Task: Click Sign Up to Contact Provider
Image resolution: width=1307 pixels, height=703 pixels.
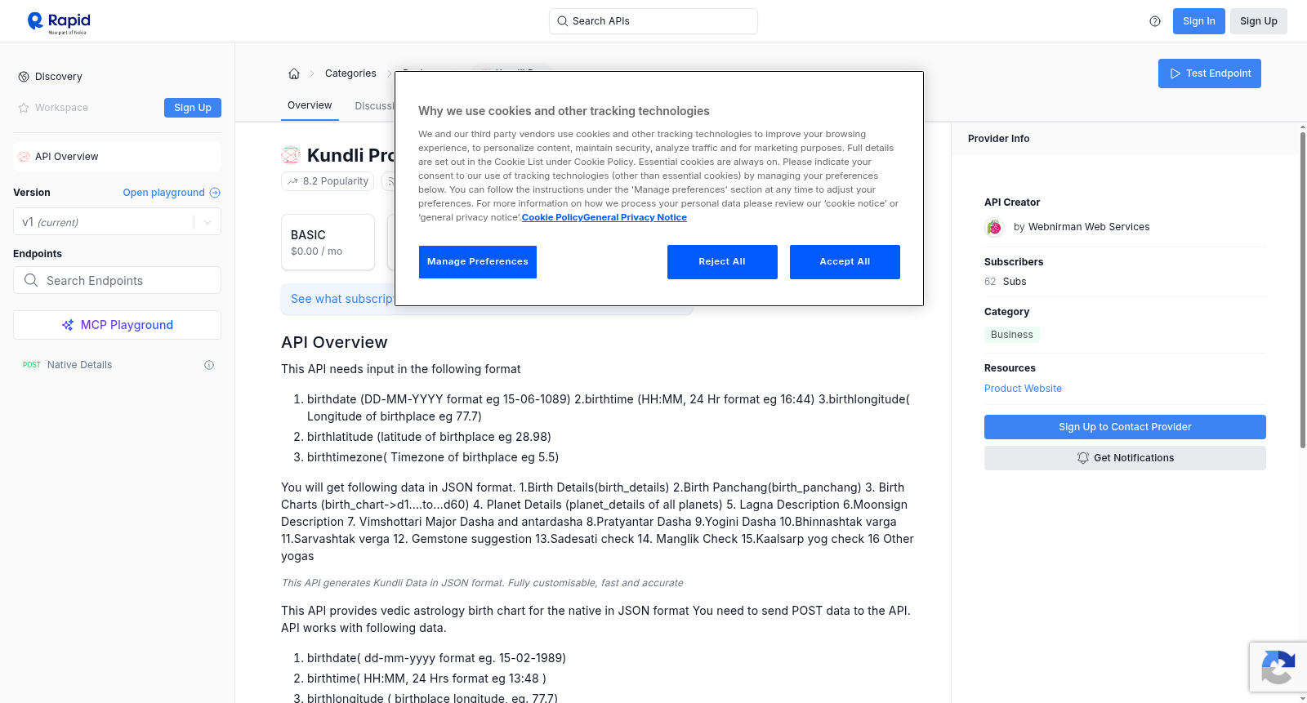Action: click(x=1125, y=427)
